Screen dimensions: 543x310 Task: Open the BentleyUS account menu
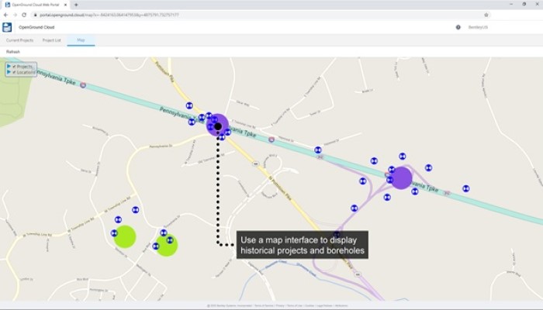(x=478, y=27)
